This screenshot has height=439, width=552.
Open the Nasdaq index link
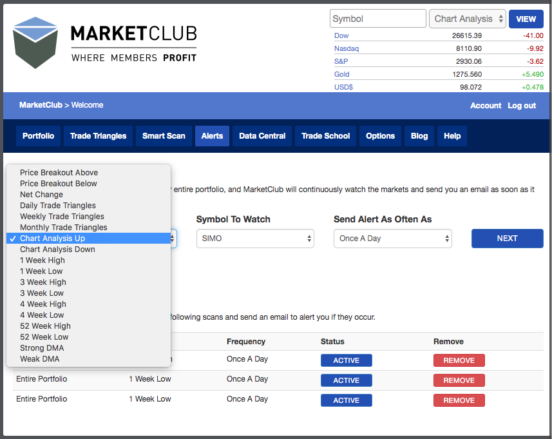point(347,48)
